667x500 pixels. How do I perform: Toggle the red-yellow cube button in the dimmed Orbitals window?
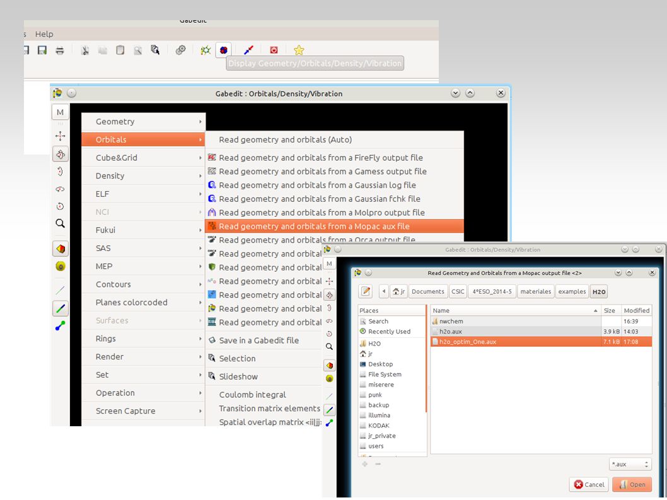pos(329,366)
